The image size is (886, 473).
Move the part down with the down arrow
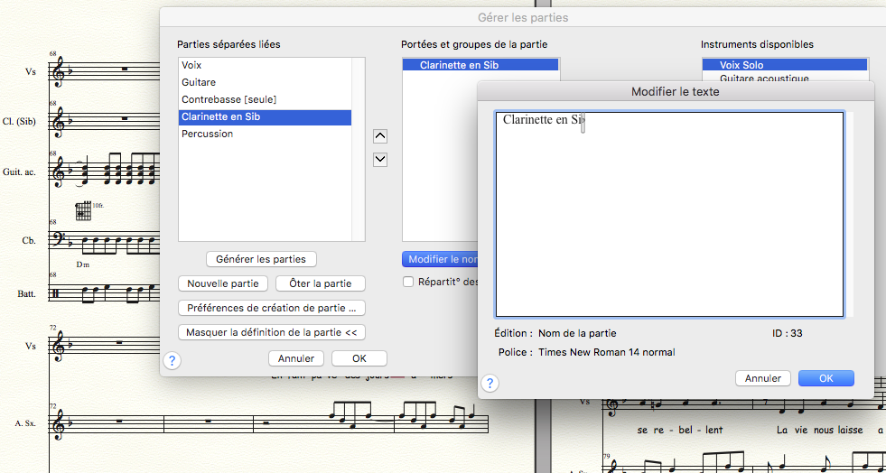(x=380, y=160)
